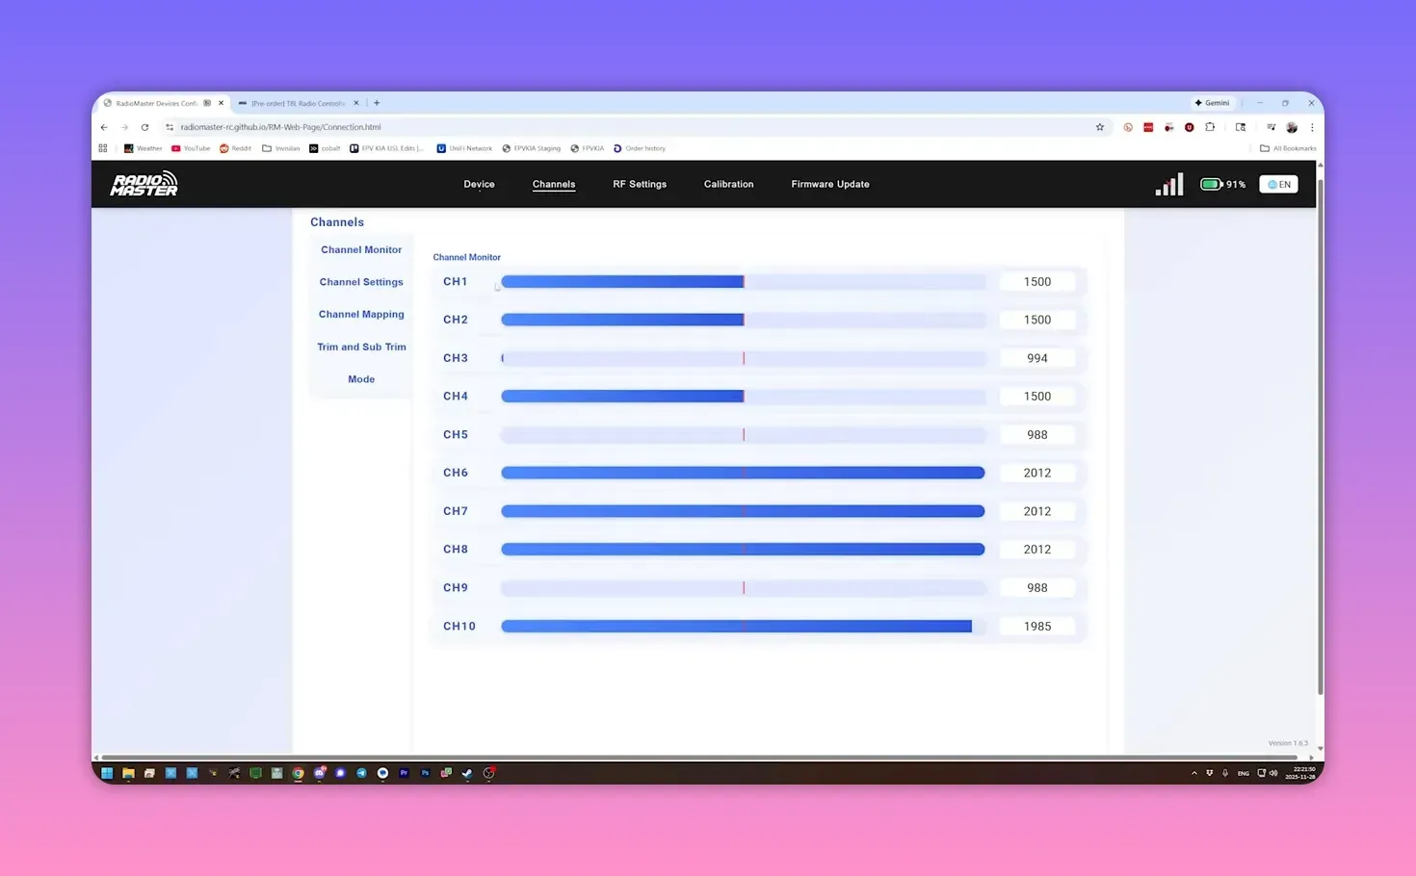Switch to the RF Settings tab
Screen dimensions: 1416x876
(640, 184)
